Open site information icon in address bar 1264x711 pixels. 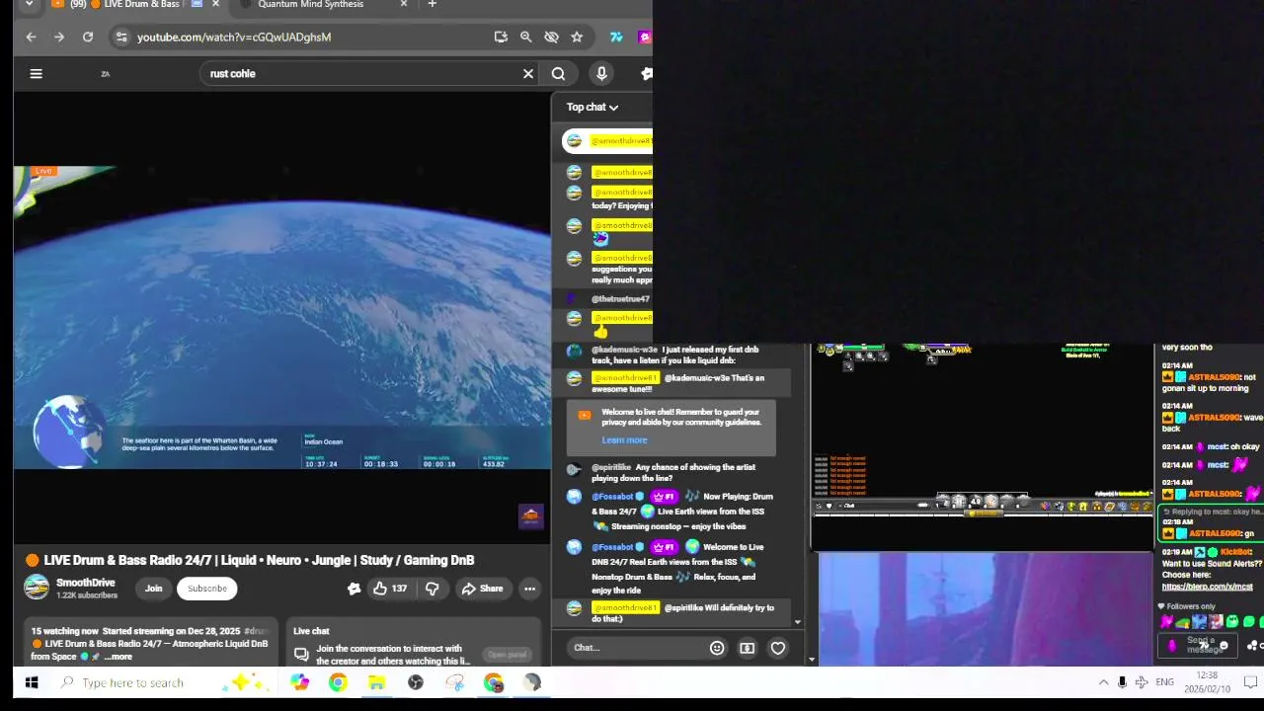(x=120, y=37)
